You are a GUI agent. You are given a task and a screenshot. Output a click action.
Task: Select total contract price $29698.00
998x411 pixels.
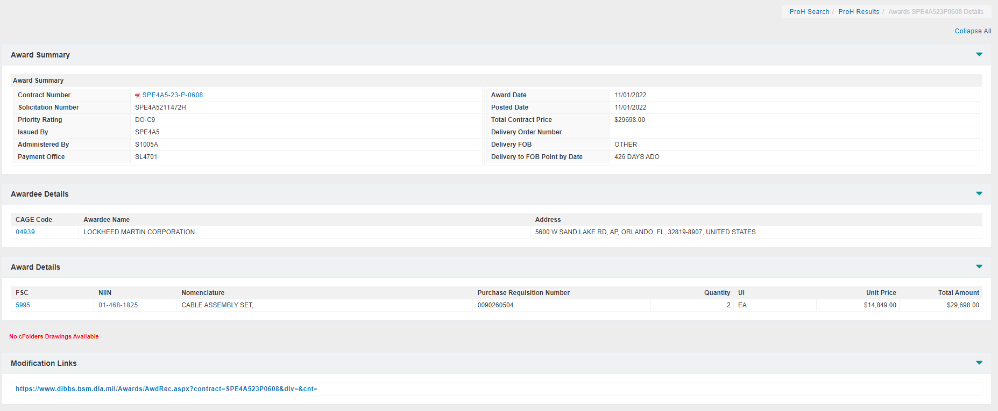(x=629, y=120)
